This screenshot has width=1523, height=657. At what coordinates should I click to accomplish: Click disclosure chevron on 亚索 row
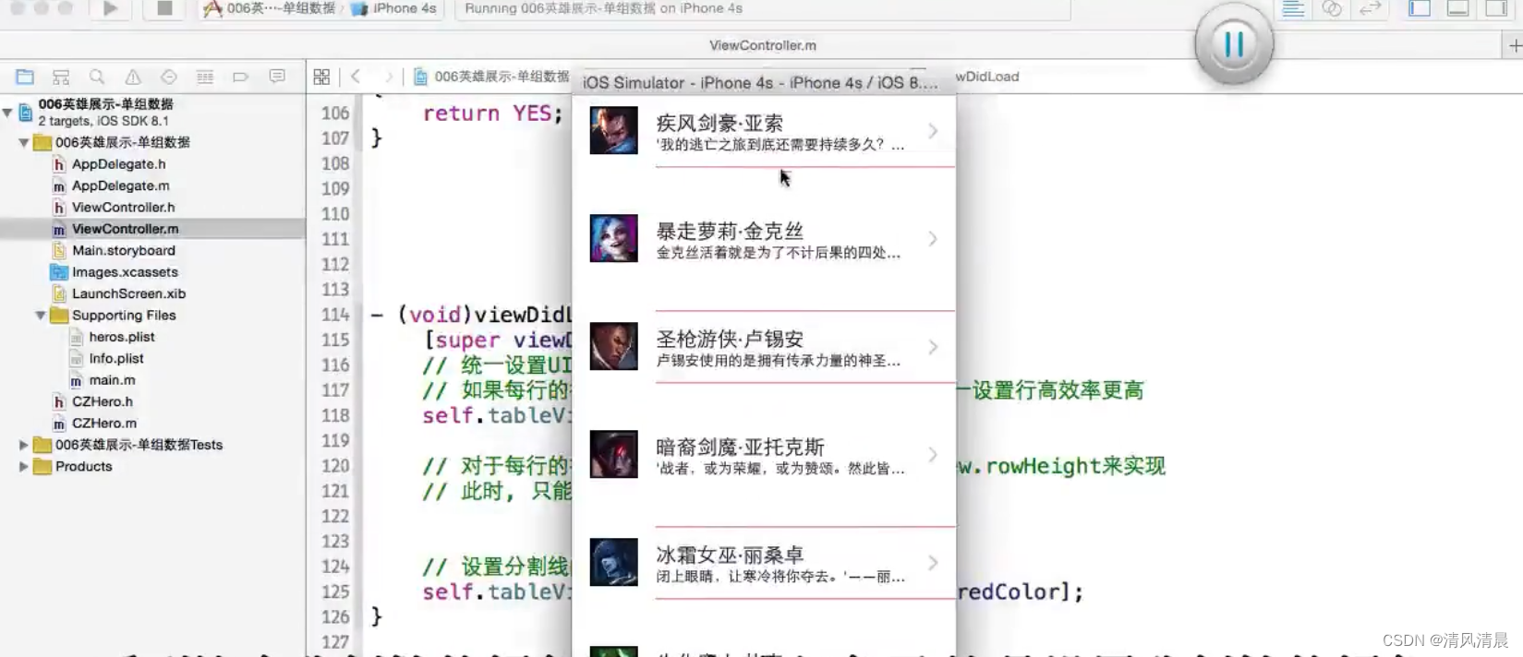tap(933, 131)
